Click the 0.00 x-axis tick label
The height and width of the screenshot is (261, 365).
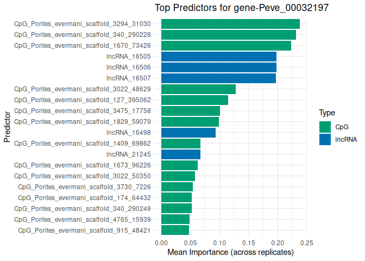point(161,243)
